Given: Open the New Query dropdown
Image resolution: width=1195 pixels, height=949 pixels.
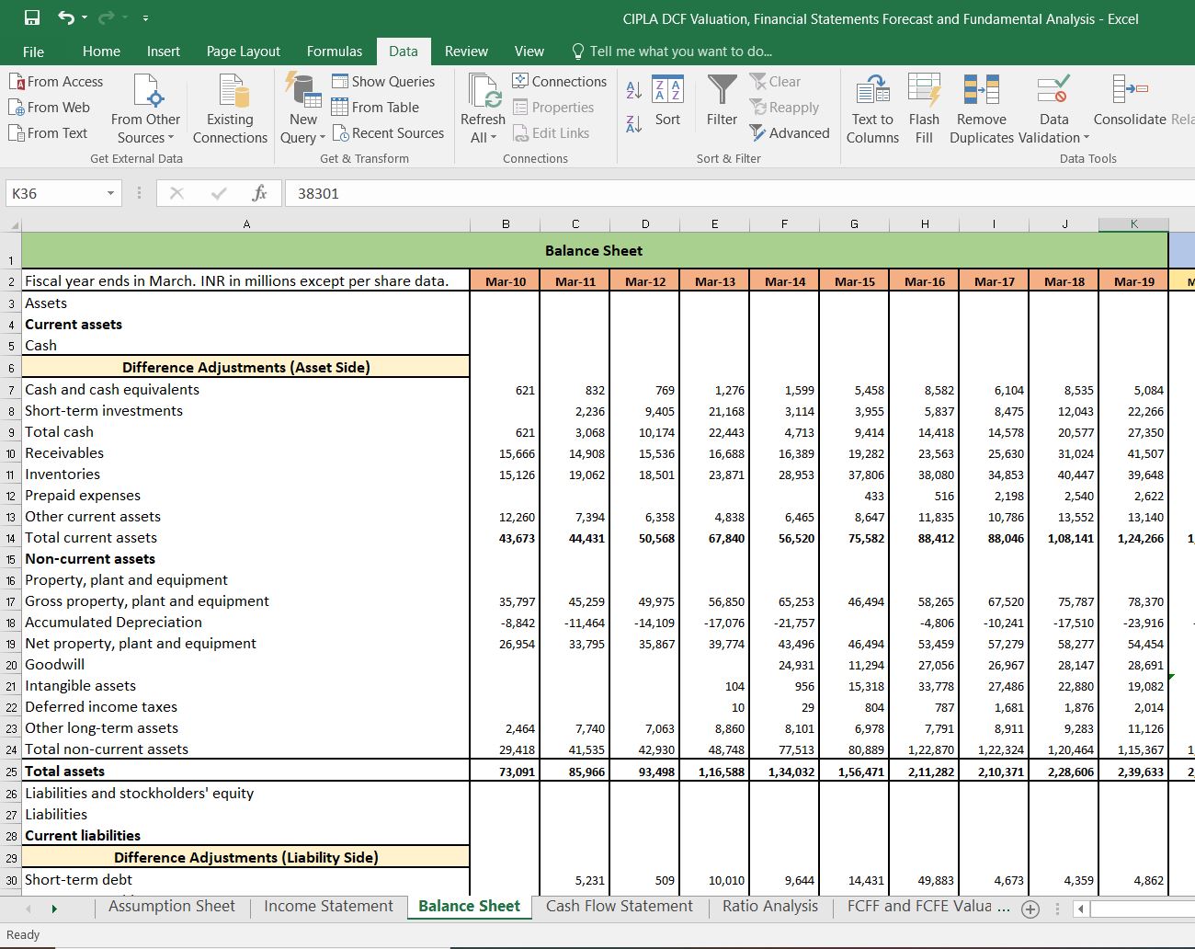Looking at the screenshot, I should click(x=303, y=109).
